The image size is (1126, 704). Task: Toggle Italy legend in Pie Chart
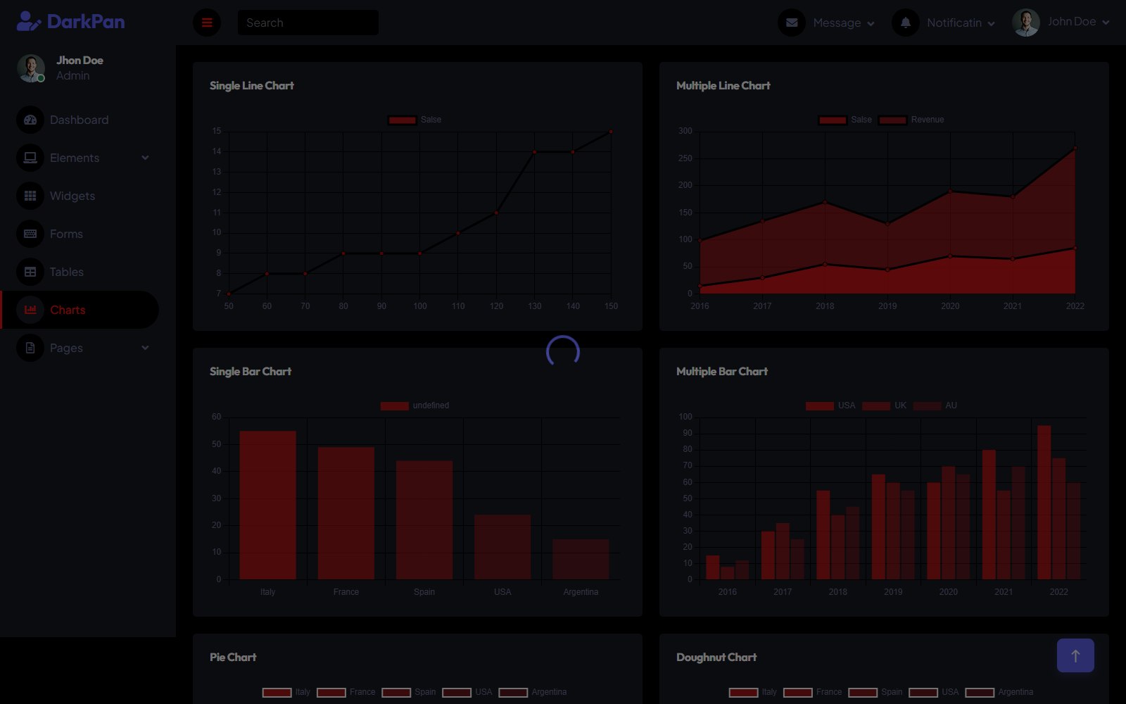point(286,692)
